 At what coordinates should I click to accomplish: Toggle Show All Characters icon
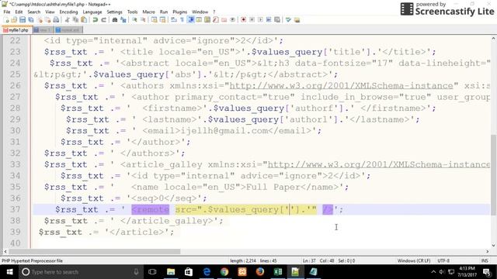[x=182, y=20]
